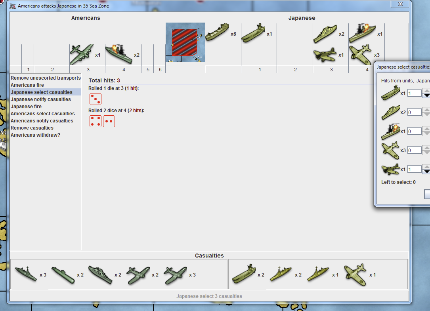The height and width of the screenshot is (311, 430).
Task: Select "Remove unescorted transports" step
Action: point(46,78)
